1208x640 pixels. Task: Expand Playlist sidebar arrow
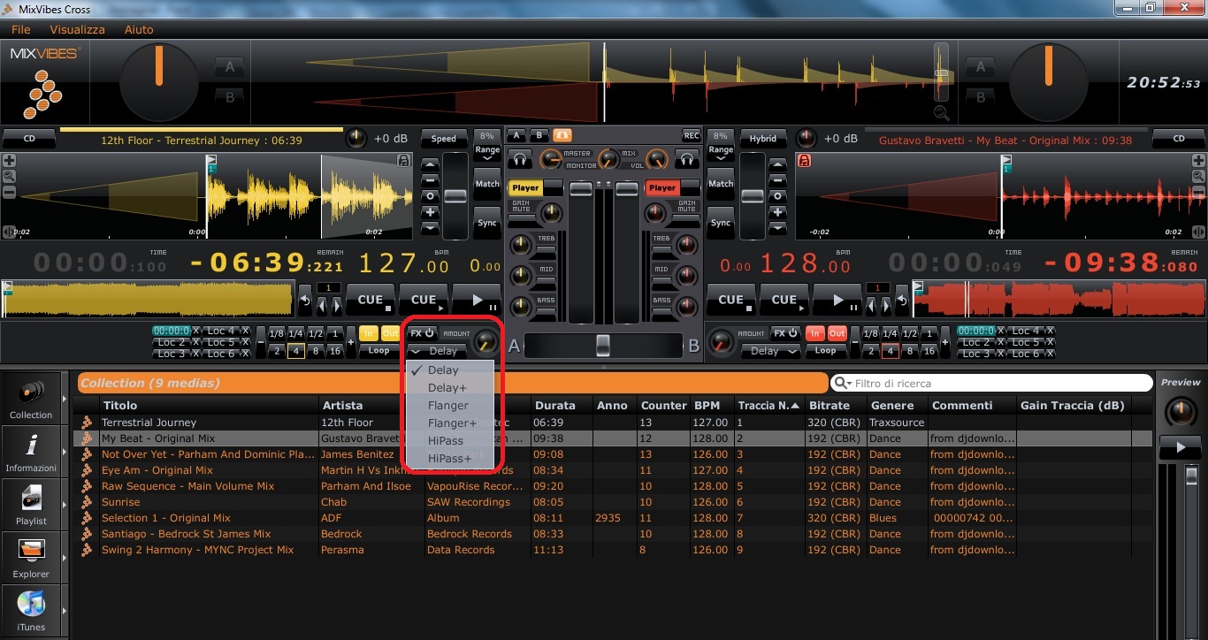pos(65,505)
